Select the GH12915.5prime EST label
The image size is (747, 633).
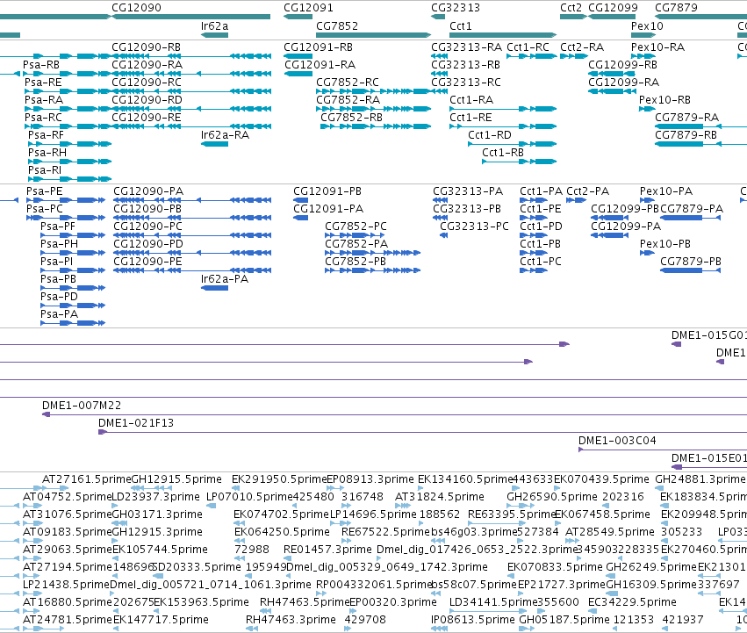pyautogui.click(x=176, y=479)
